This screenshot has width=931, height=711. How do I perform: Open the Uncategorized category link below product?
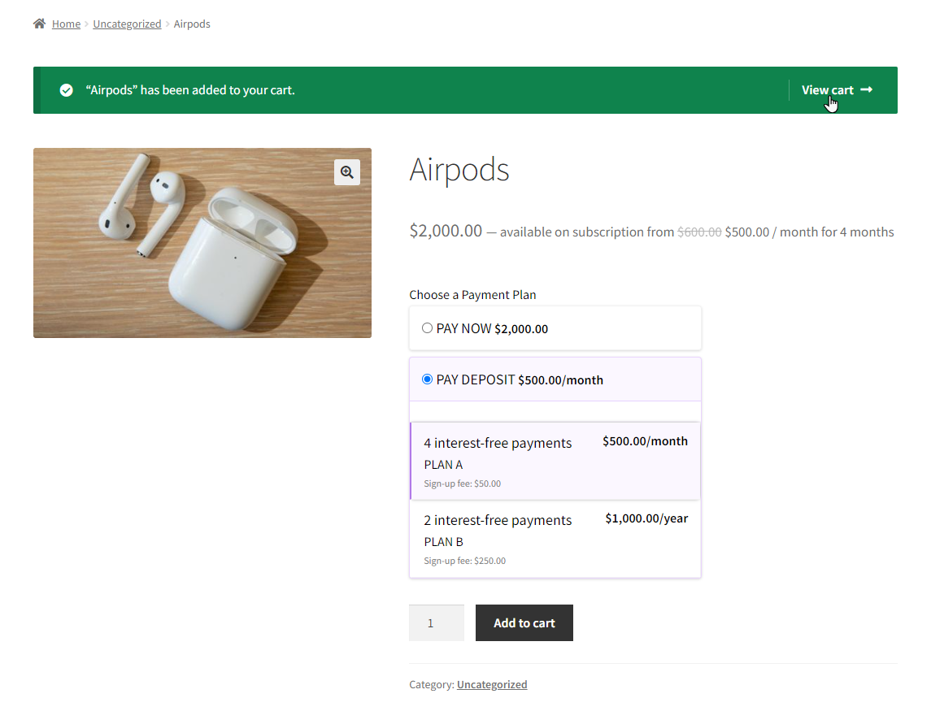point(492,684)
